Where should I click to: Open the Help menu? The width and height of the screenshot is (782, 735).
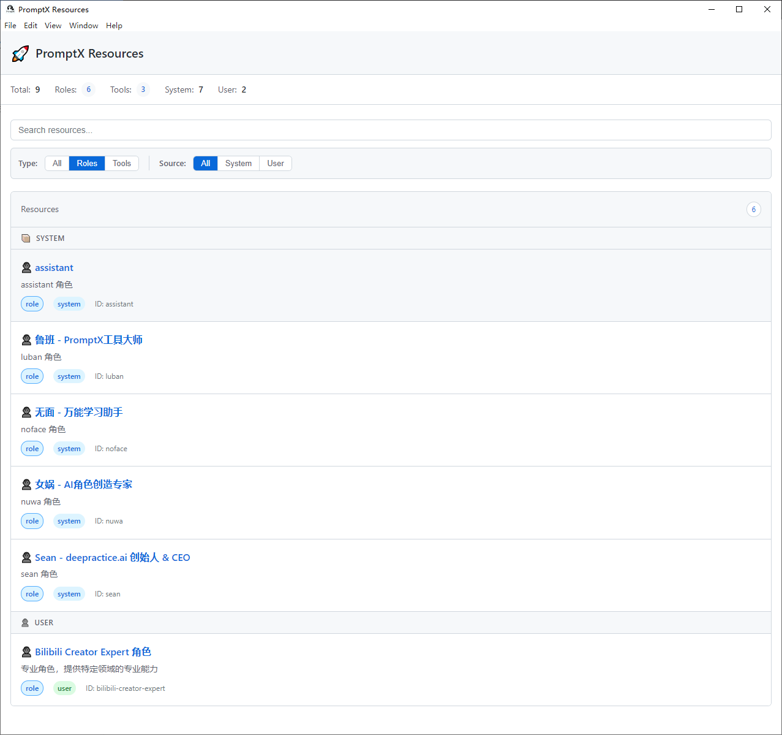point(114,26)
